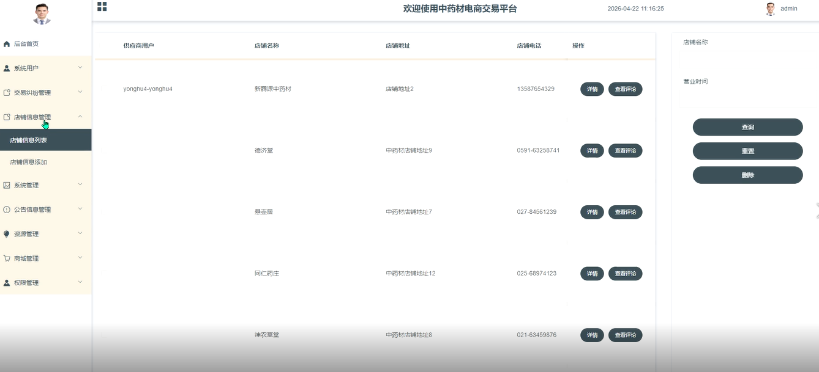This screenshot has height=372, width=819.
Task: Click phone number 0591-63258741
Action: point(538,150)
